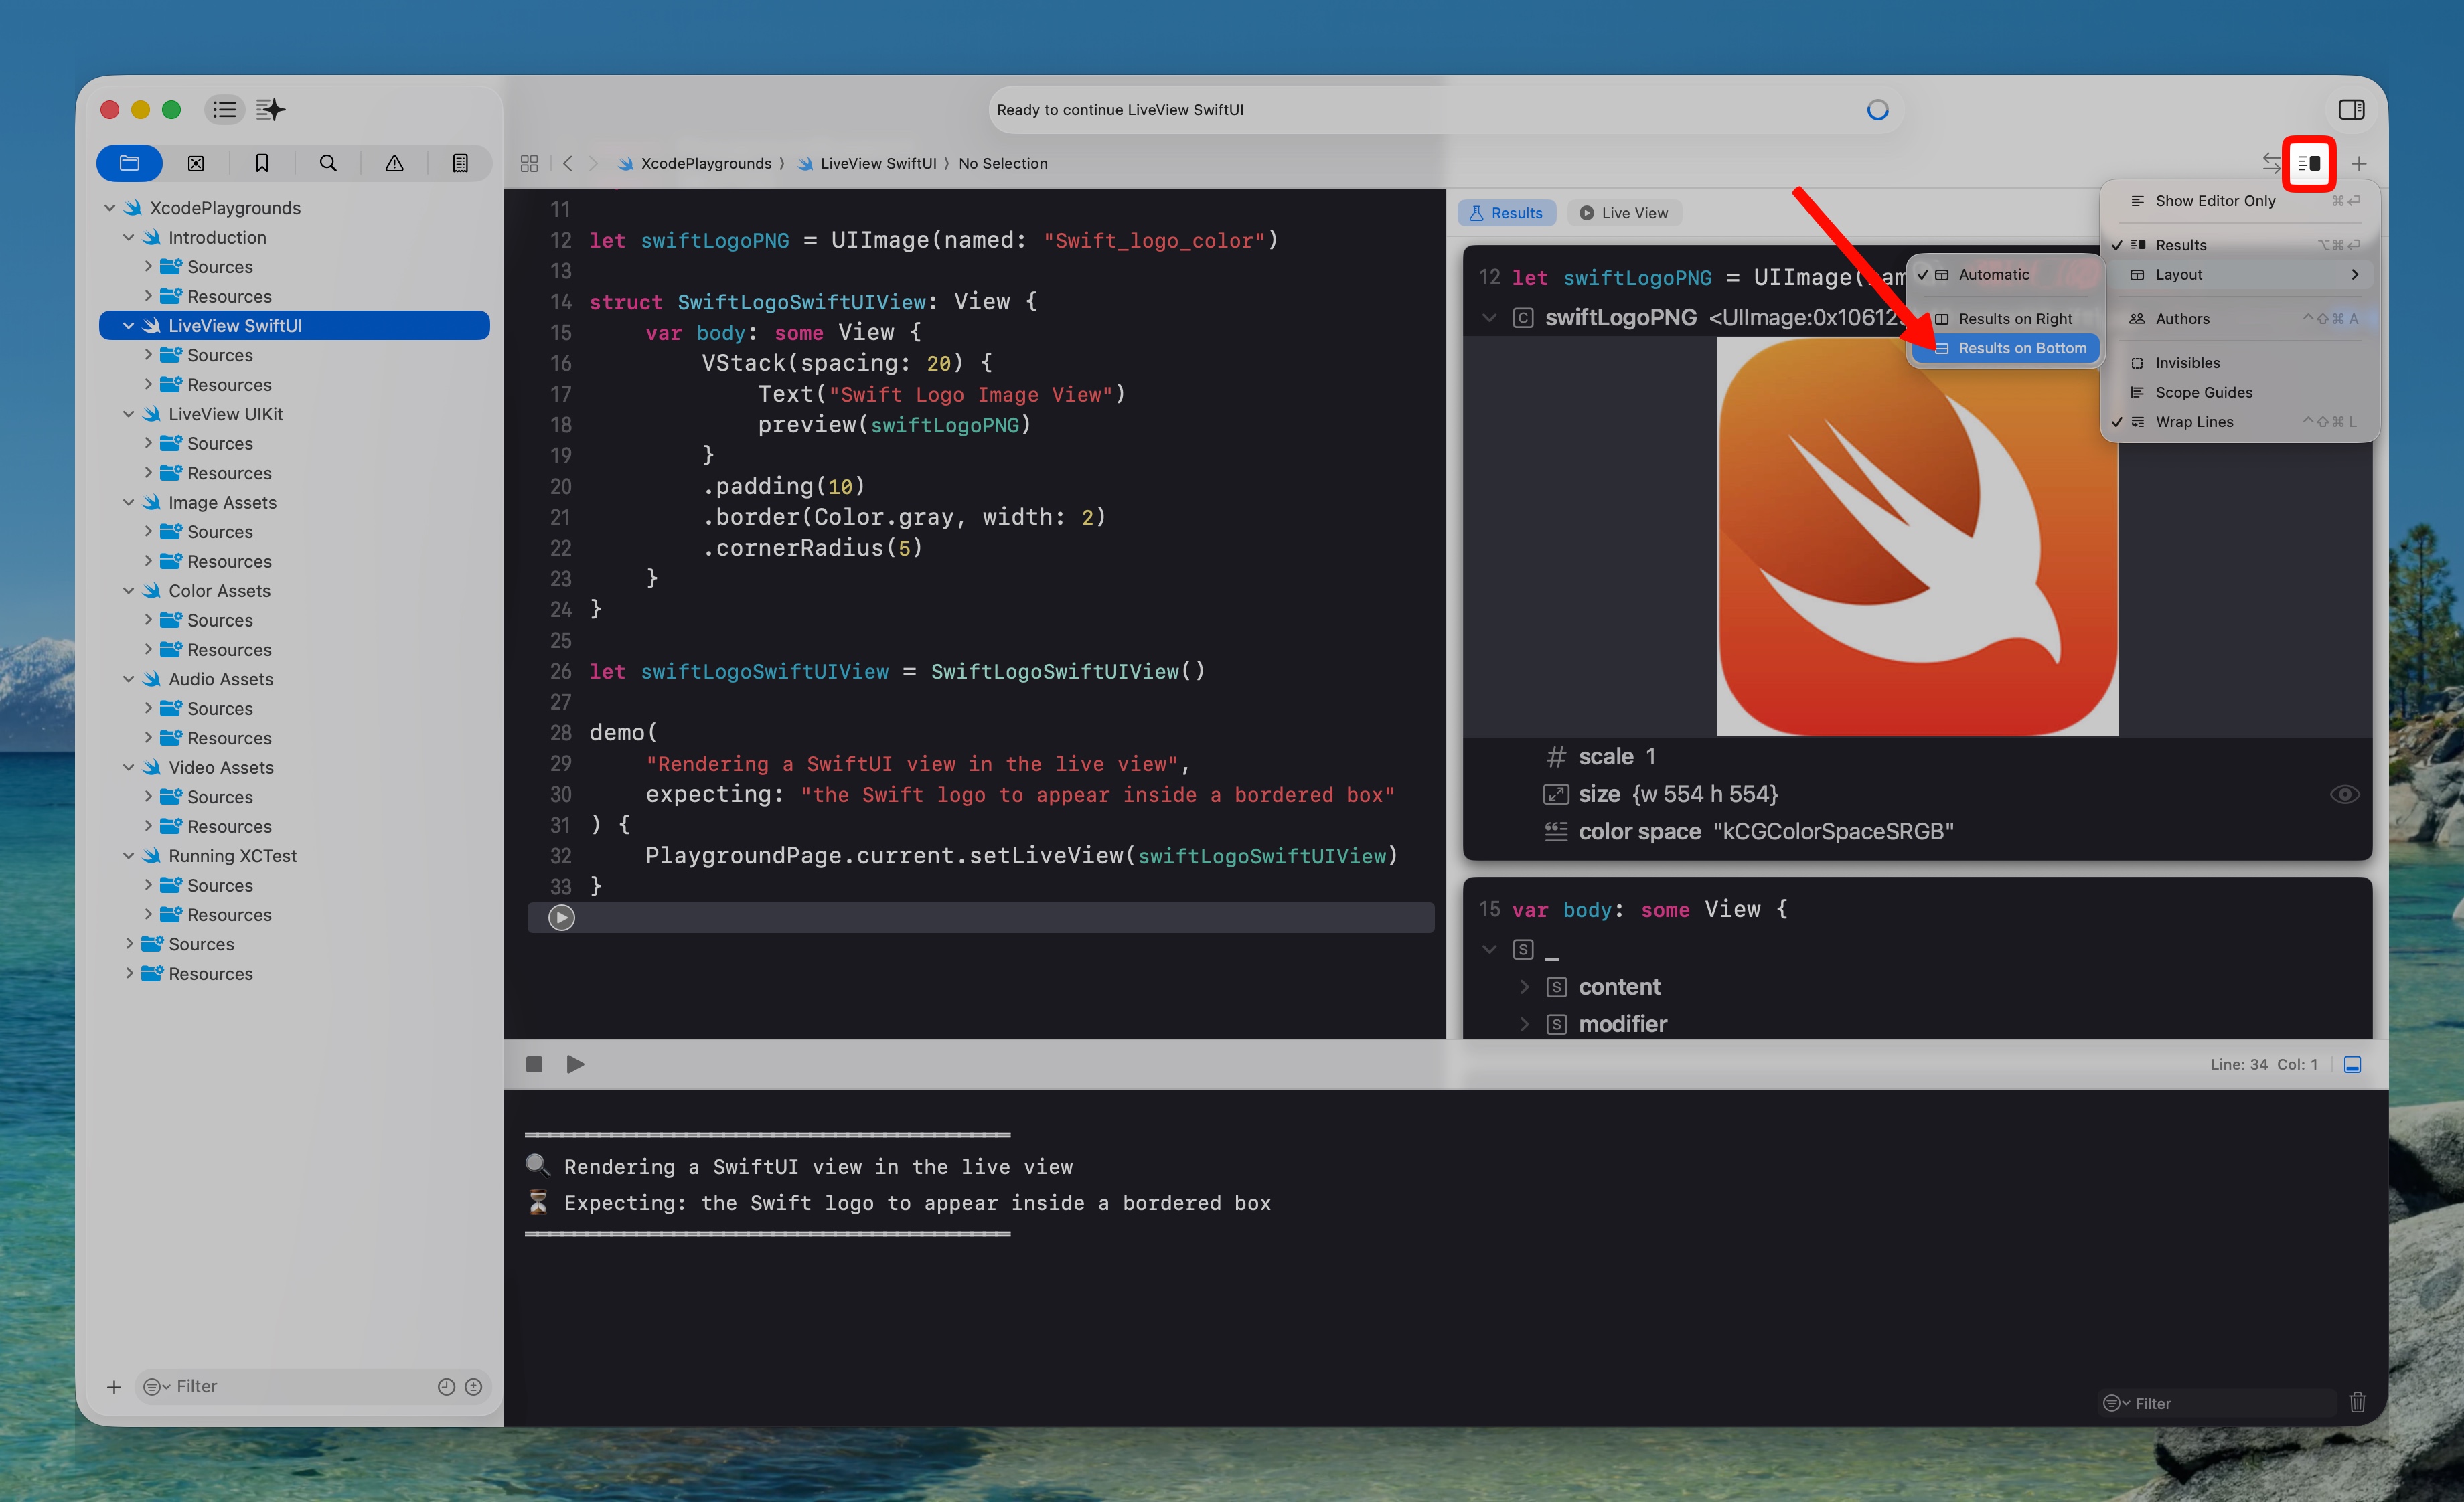The height and width of the screenshot is (1502, 2464).
Task: Click the color space result row
Action: (x=1917, y=831)
